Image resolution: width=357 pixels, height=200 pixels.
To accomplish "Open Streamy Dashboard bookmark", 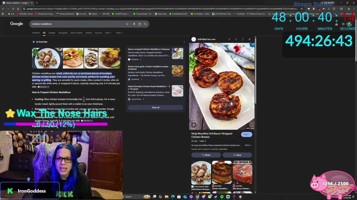I will click(65, 14).
